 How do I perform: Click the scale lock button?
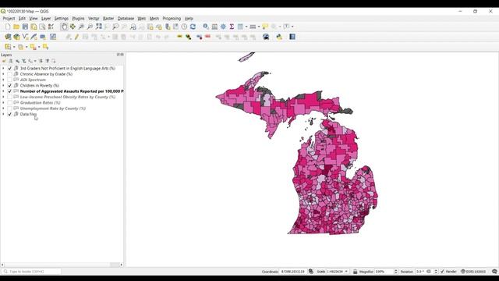pos(355,272)
